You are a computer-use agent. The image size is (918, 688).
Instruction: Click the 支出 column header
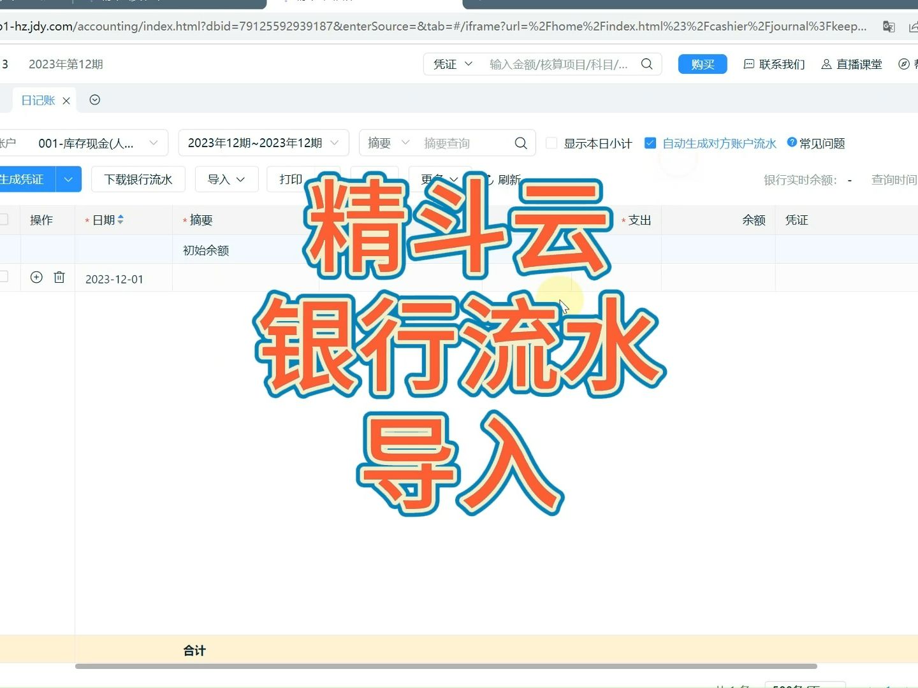click(639, 220)
